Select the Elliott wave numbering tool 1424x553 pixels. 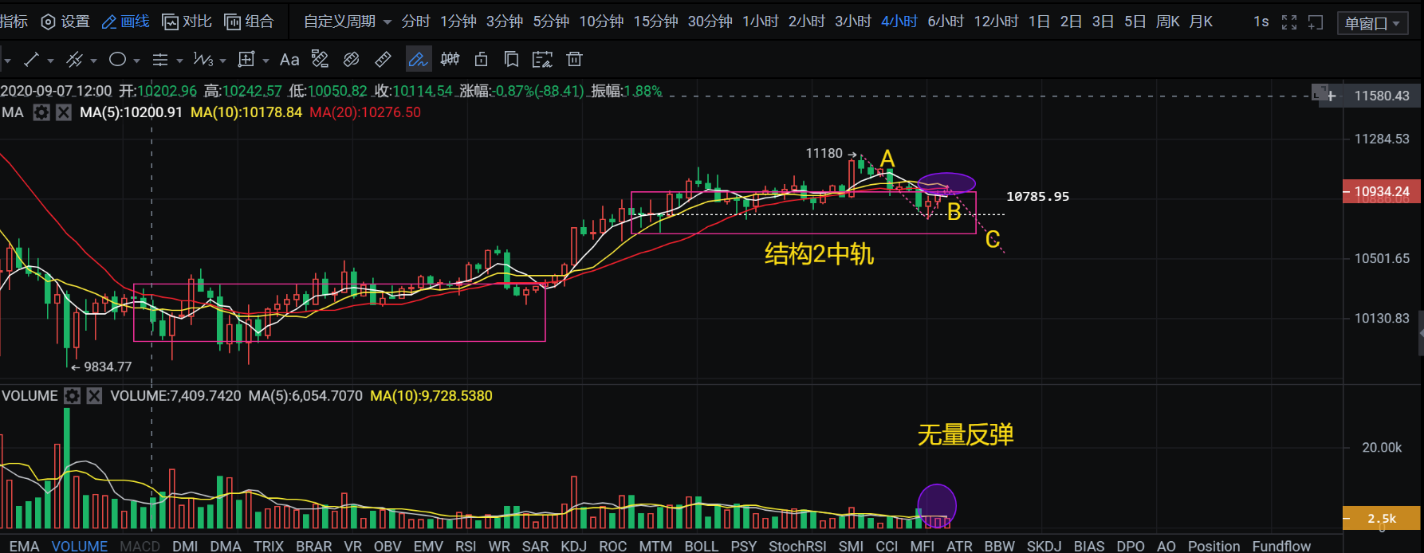(203, 59)
